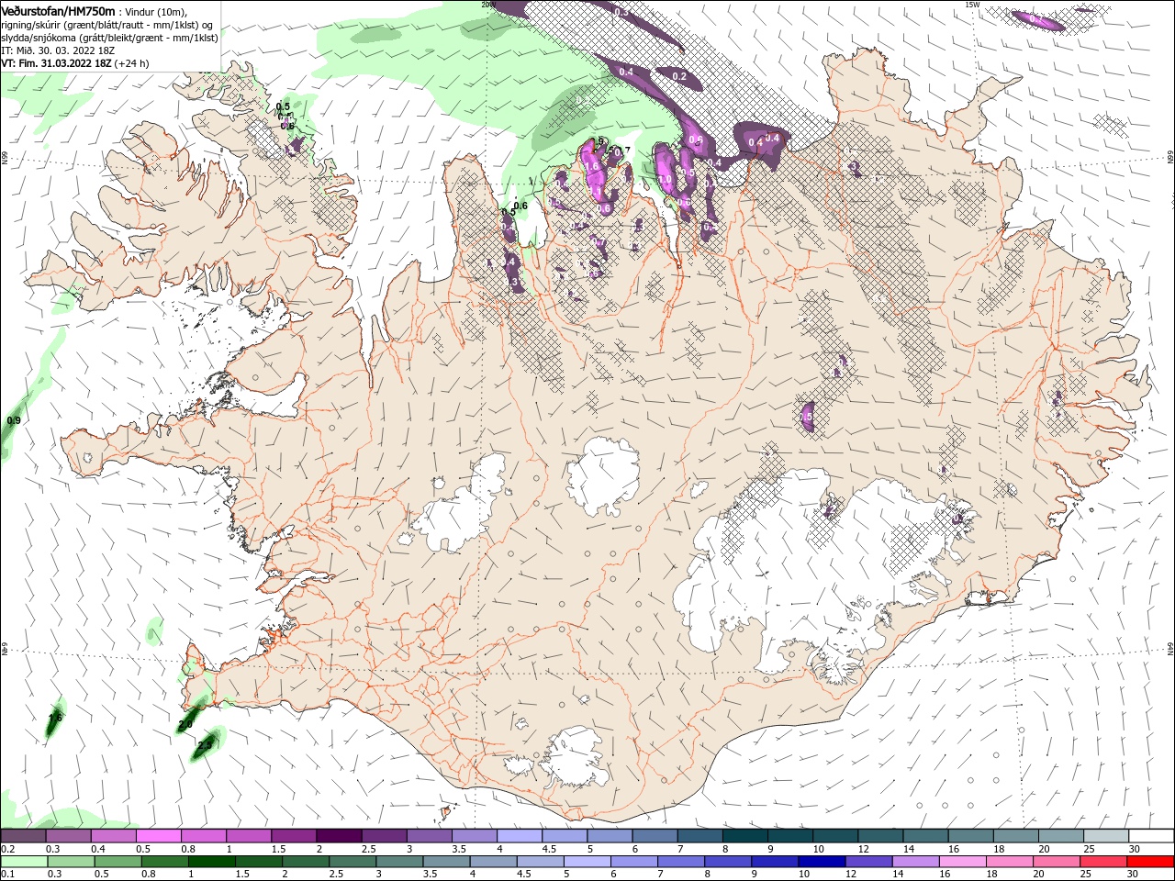This screenshot has height=881, width=1175.
Task: Pick rain-scale swatch between 25 and 30
Action: [x=1102, y=862]
